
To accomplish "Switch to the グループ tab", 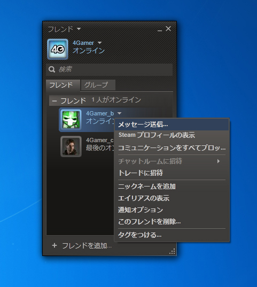I will tap(98, 85).
